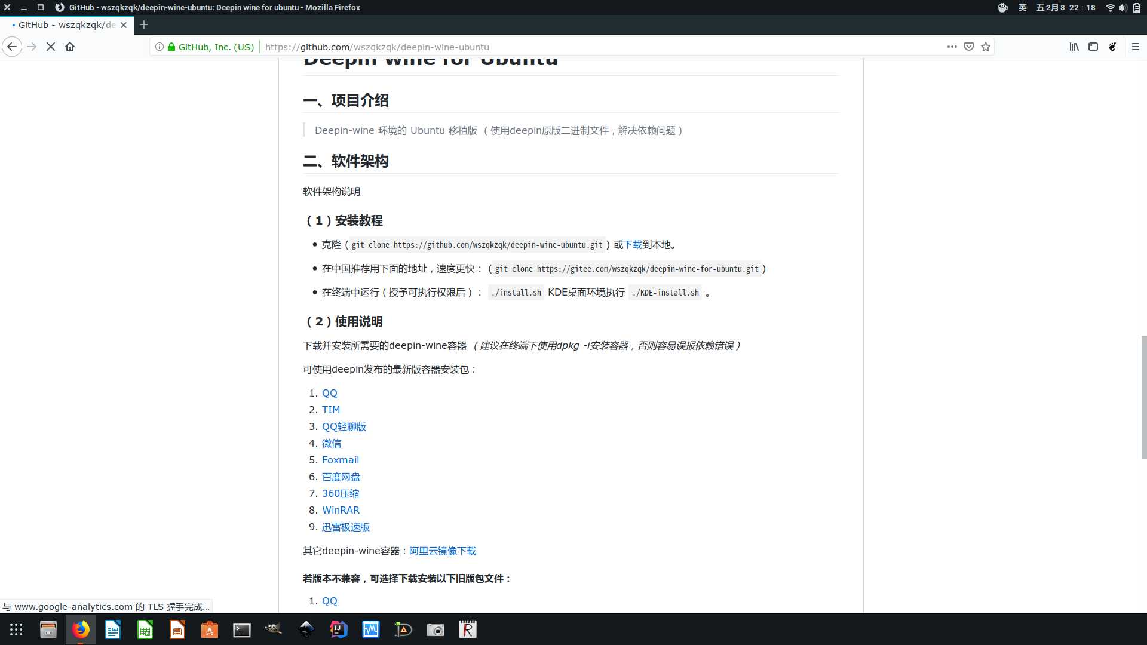Open the Foxmail link
The height and width of the screenshot is (645, 1147).
(x=341, y=460)
